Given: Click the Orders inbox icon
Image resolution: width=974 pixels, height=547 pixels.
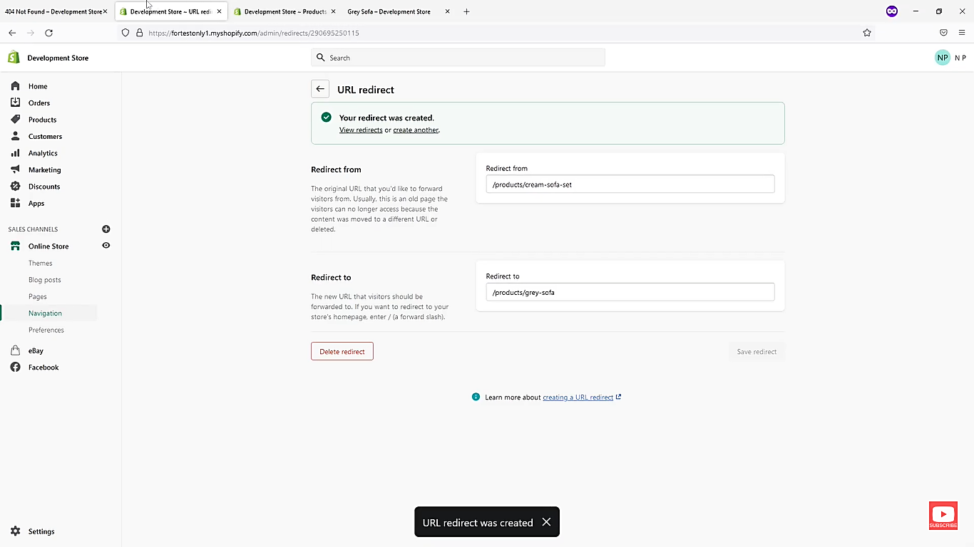Looking at the screenshot, I should click(15, 103).
